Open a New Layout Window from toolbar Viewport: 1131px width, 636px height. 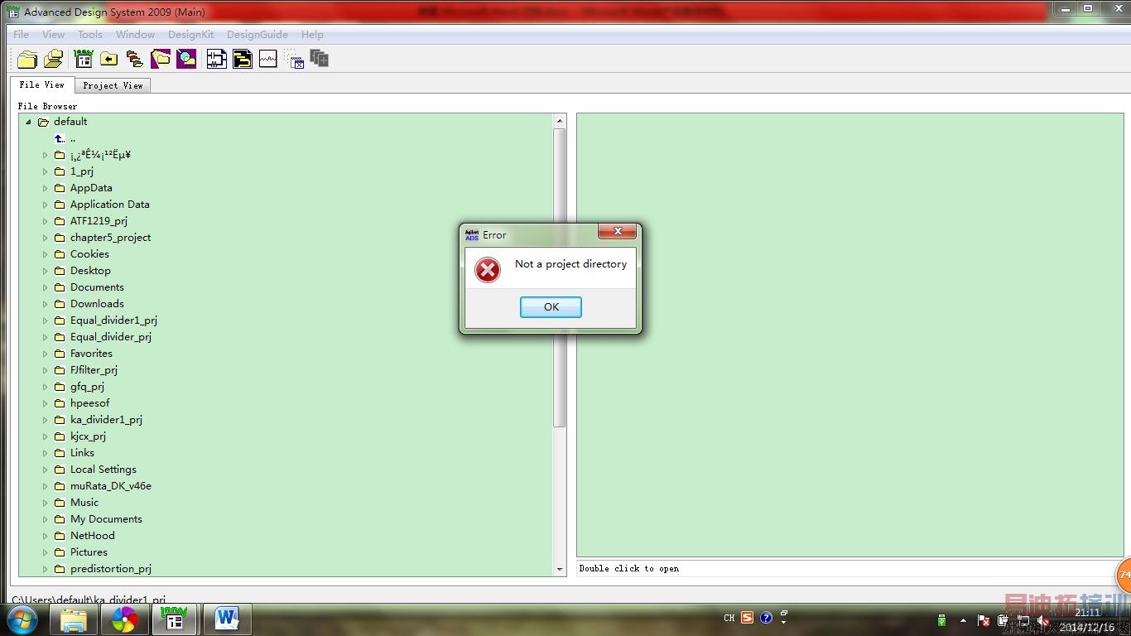pos(243,59)
